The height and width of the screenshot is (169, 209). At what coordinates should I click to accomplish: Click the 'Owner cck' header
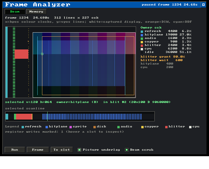(x=151, y=28)
